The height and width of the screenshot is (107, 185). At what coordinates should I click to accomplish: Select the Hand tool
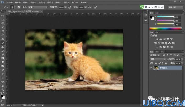[x=3, y=86]
